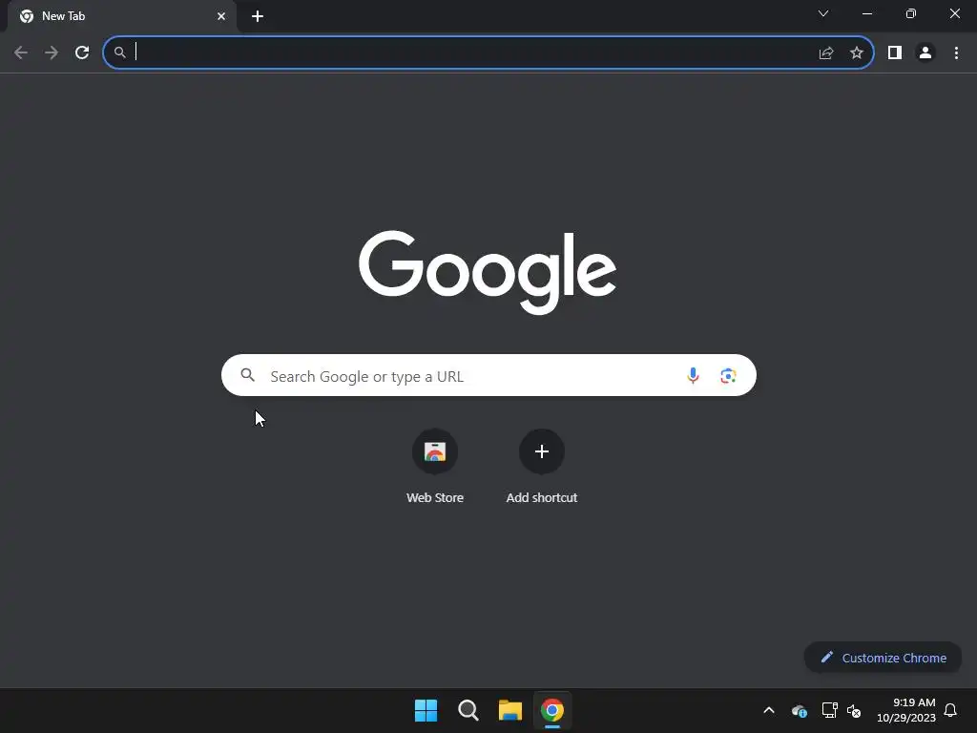The height and width of the screenshot is (733, 977).
Task: Open the Windows Start menu
Action: point(426,710)
